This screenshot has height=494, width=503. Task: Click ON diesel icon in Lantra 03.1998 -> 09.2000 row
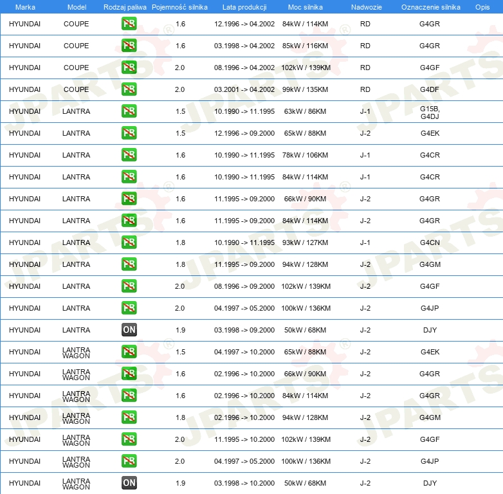(x=129, y=330)
